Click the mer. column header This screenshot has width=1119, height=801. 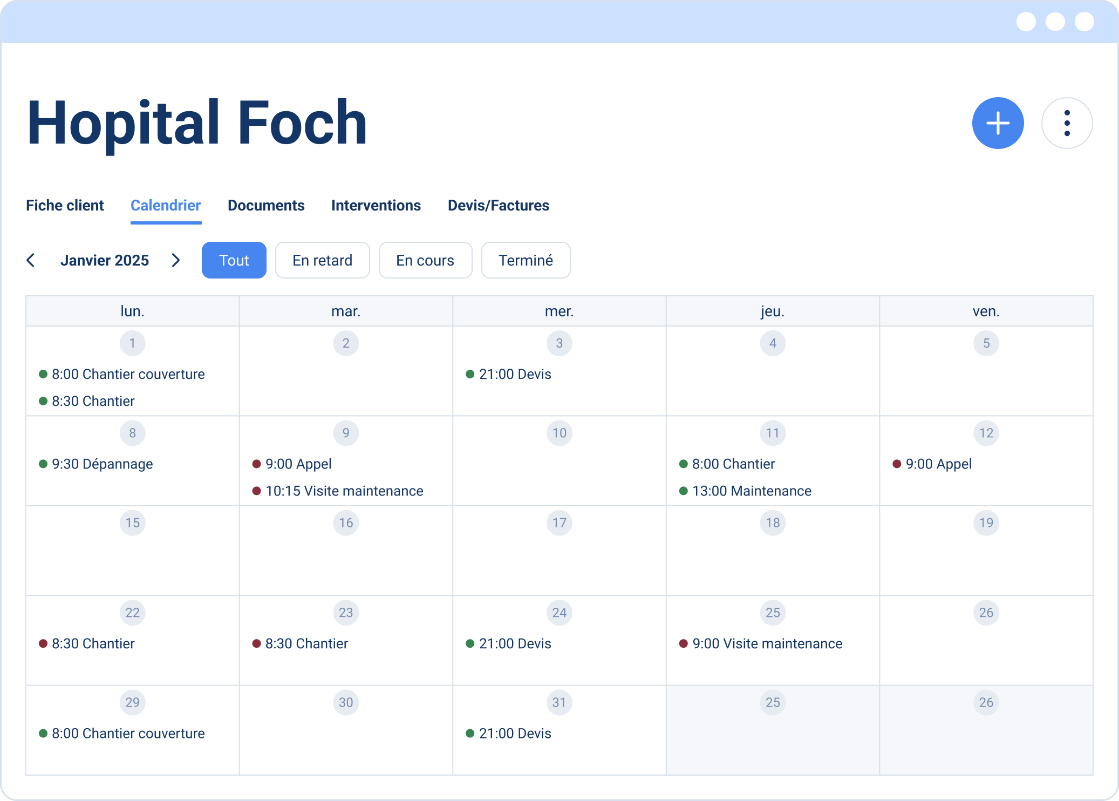pyautogui.click(x=559, y=311)
